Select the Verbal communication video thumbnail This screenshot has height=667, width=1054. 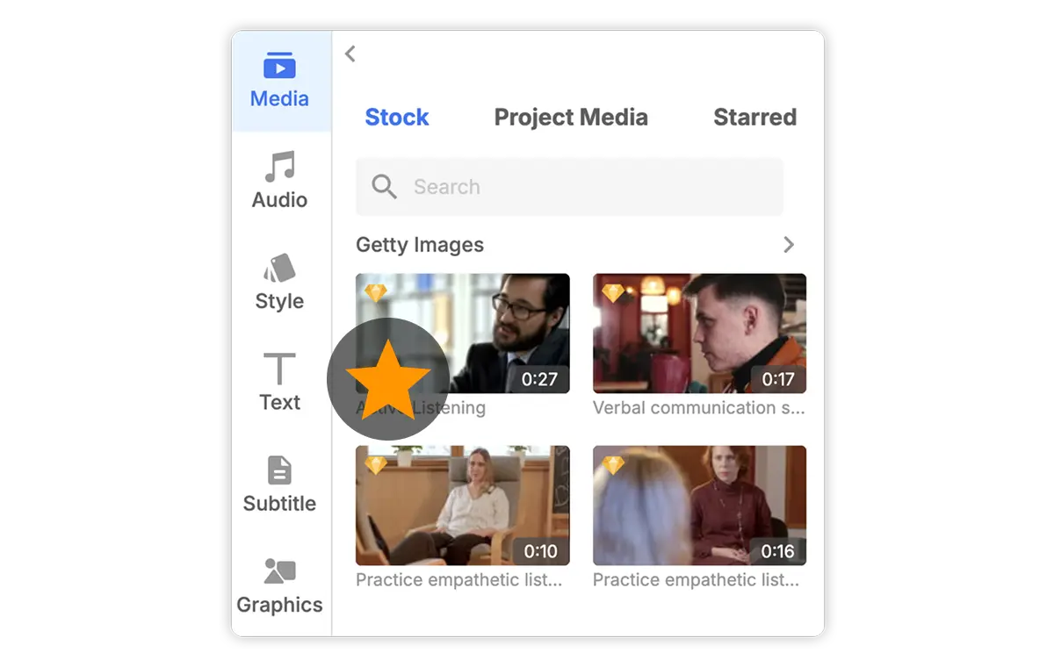coord(699,333)
